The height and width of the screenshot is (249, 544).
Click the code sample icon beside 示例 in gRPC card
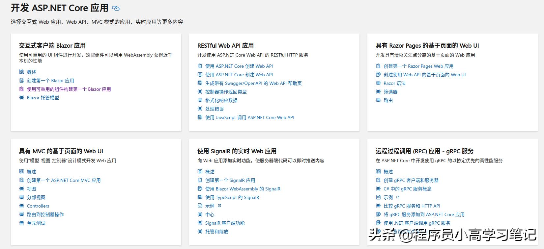(378, 197)
